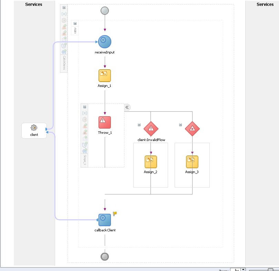Toggle the breakpoint flag beside callbackClient
The height and width of the screenshot is (271, 279).
click(x=114, y=213)
